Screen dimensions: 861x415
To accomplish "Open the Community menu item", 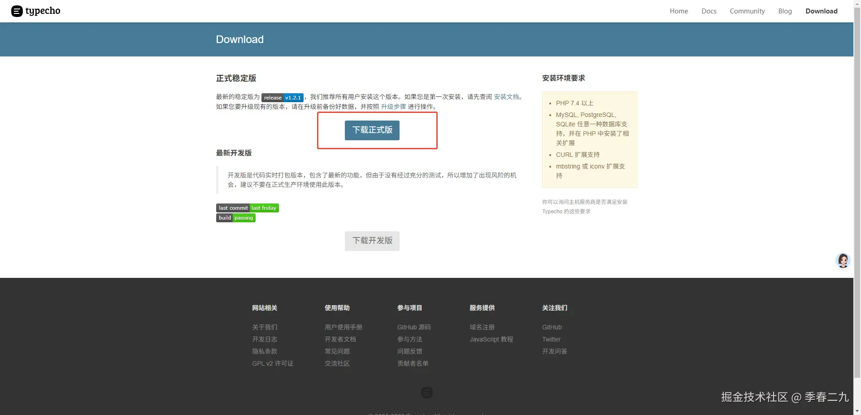I will [747, 11].
